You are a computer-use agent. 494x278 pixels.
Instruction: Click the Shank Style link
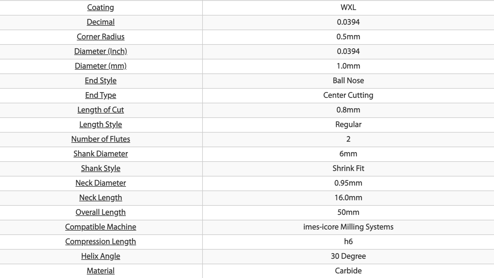[x=100, y=169]
